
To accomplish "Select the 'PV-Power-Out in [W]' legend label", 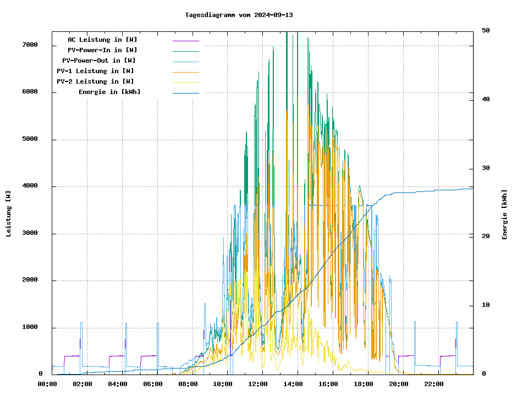I will coord(99,61).
